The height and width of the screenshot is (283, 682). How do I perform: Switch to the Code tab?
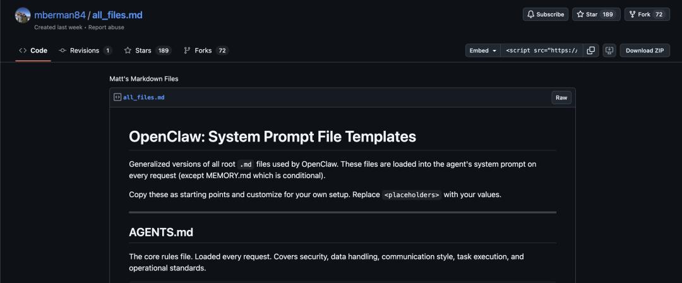click(x=33, y=51)
